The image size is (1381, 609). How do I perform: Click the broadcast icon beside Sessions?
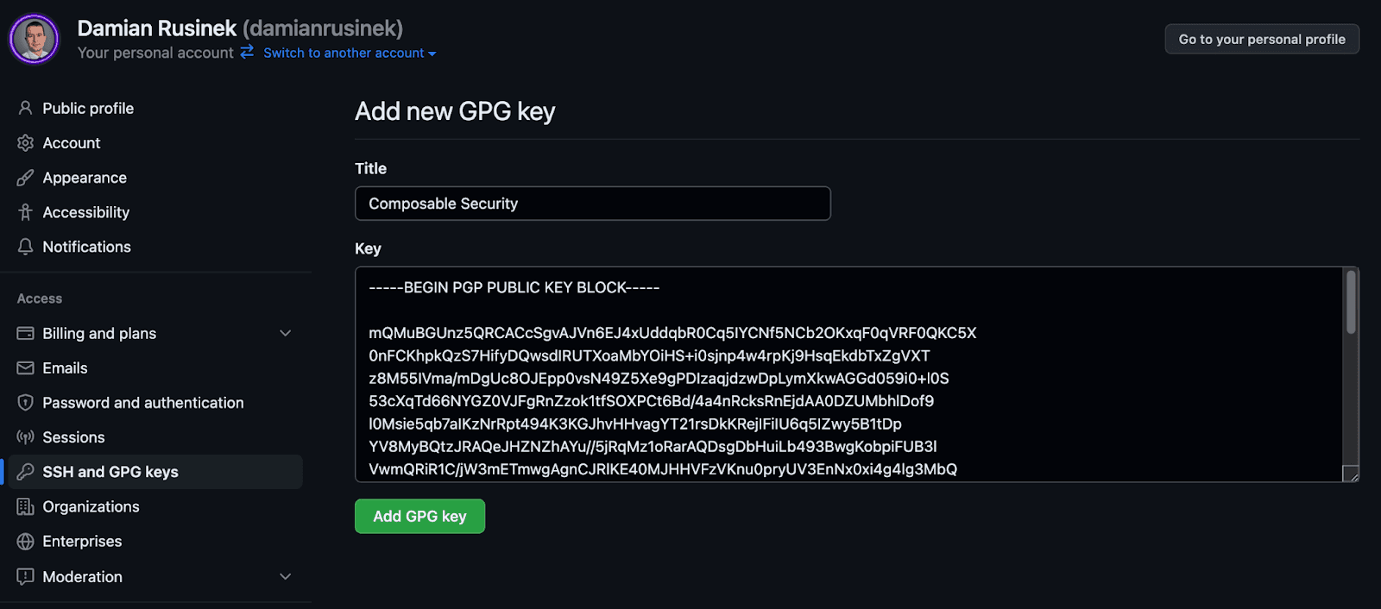25,437
